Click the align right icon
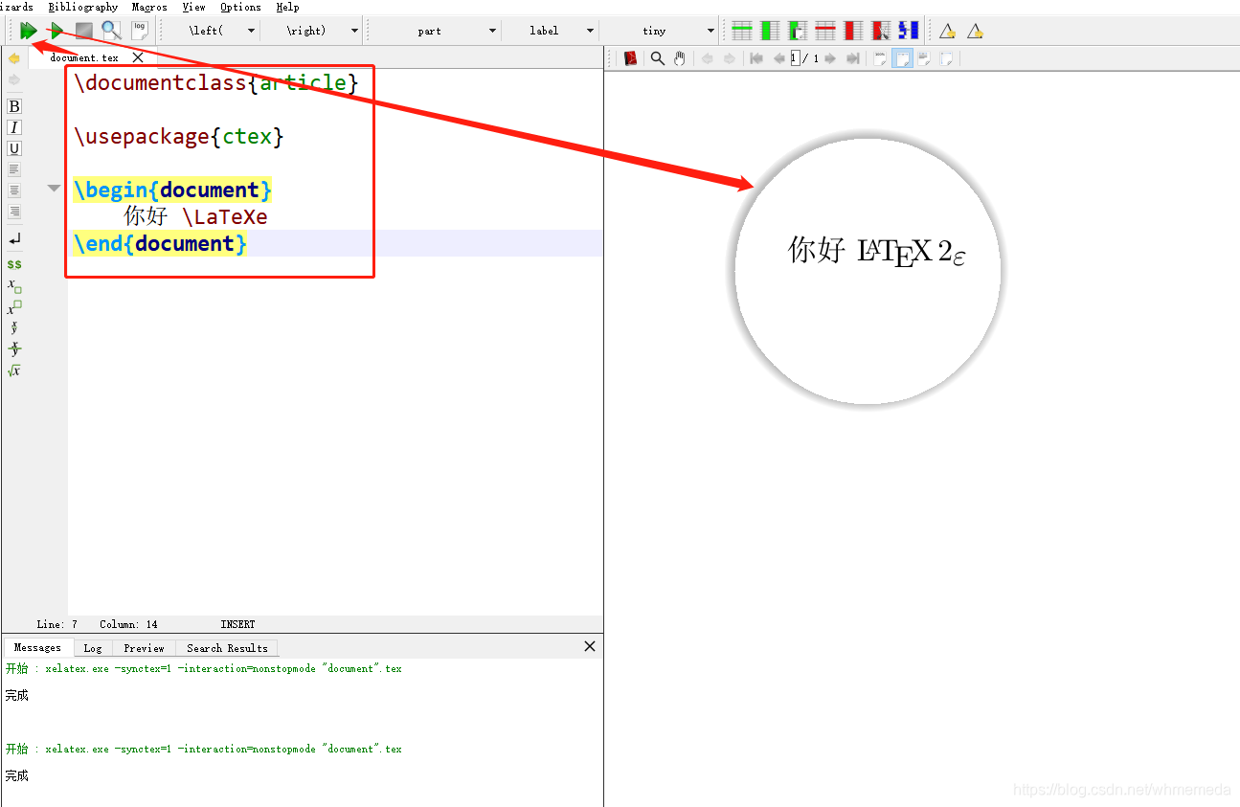The width and height of the screenshot is (1240, 807). [14, 212]
